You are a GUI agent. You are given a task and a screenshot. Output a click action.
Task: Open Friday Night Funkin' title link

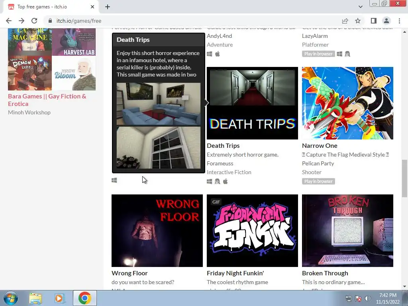235,273
